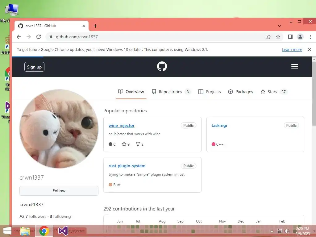Switch to the Repositories tab
Viewport: 316px width, 237px height.
tap(171, 92)
